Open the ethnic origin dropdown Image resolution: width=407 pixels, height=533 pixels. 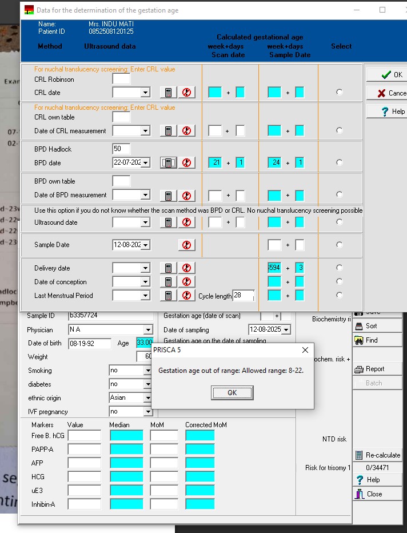tap(148, 398)
